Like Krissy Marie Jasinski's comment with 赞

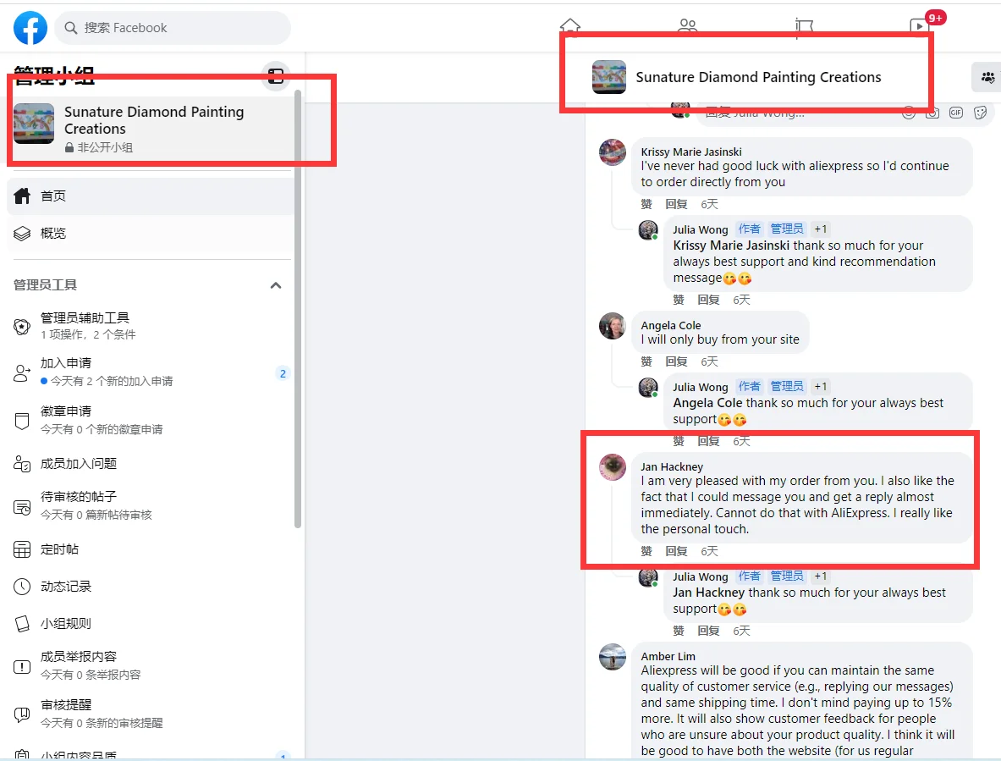(x=646, y=204)
